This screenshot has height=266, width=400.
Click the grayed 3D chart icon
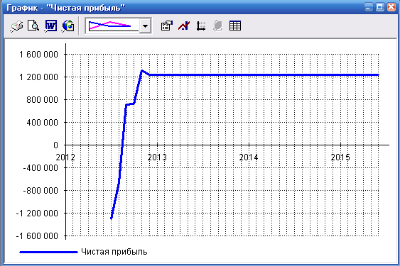218,26
